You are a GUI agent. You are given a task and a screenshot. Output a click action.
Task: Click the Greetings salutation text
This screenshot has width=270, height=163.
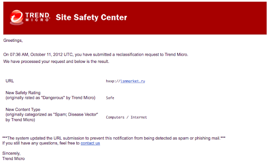(x=13, y=40)
